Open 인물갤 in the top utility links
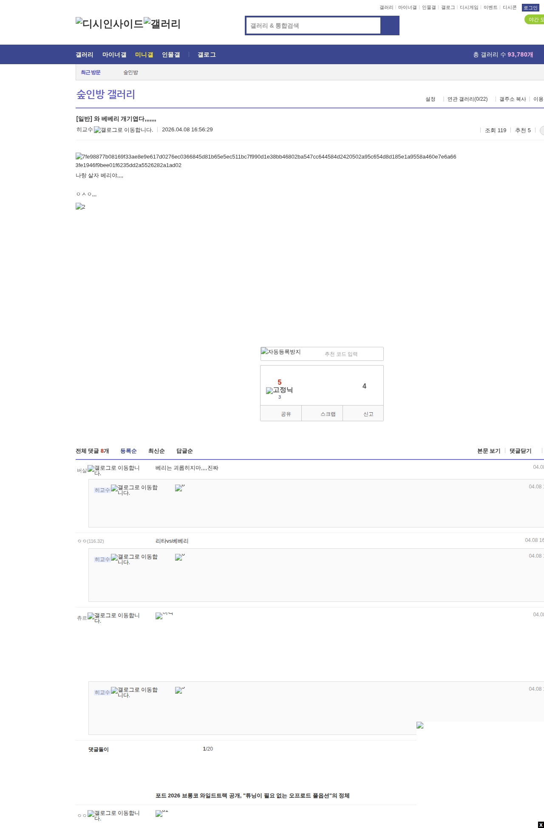 [429, 8]
